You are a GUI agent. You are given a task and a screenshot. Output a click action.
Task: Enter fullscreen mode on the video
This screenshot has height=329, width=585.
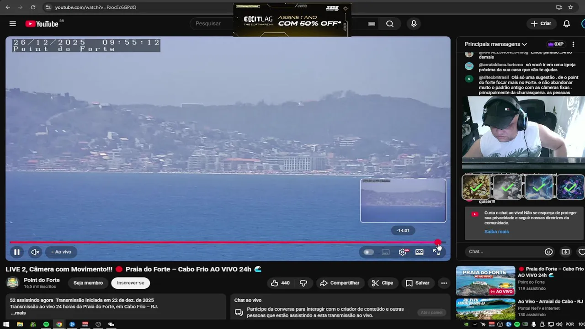(x=436, y=252)
